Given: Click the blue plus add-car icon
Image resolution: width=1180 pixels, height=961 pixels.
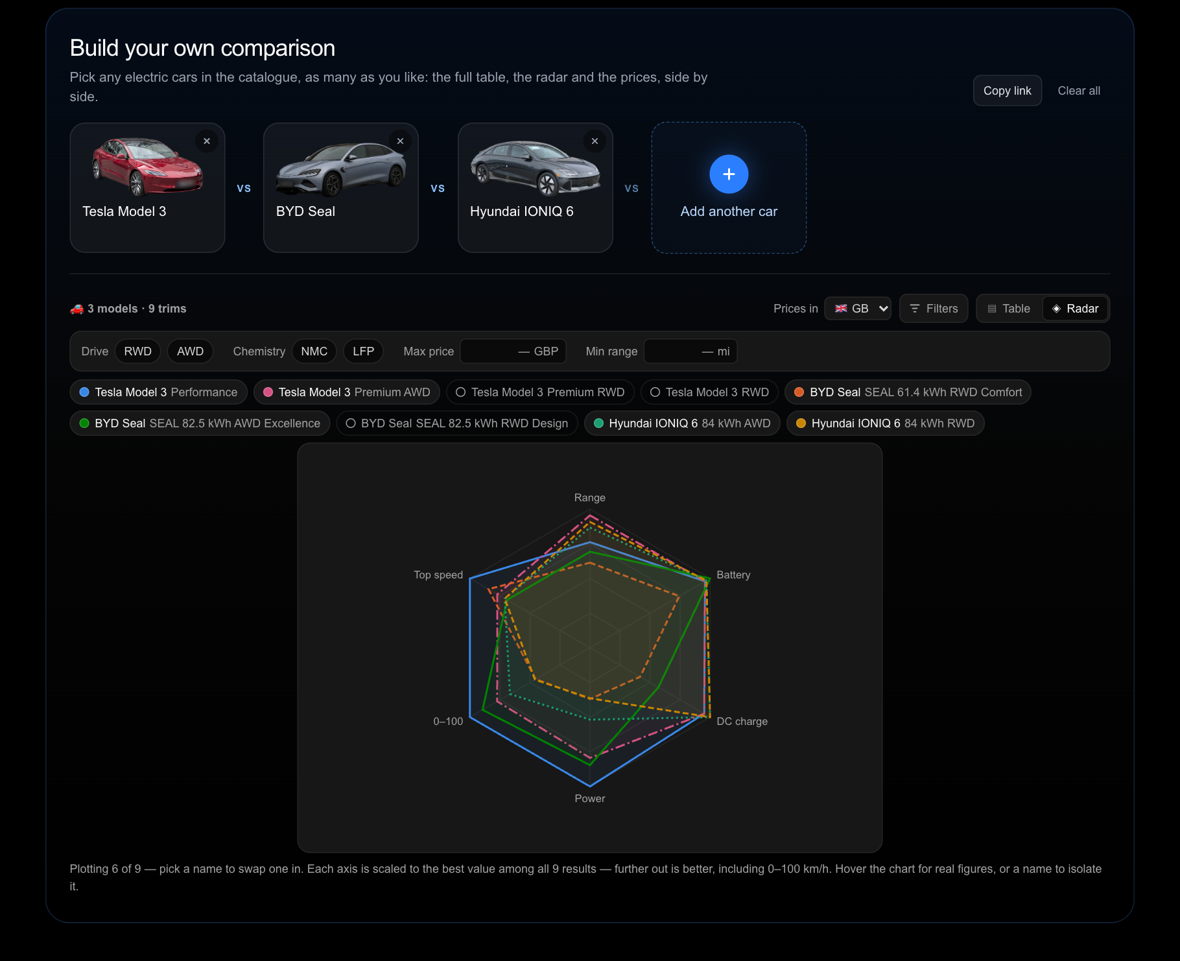Looking at the screenshot, I should (729, 174).
